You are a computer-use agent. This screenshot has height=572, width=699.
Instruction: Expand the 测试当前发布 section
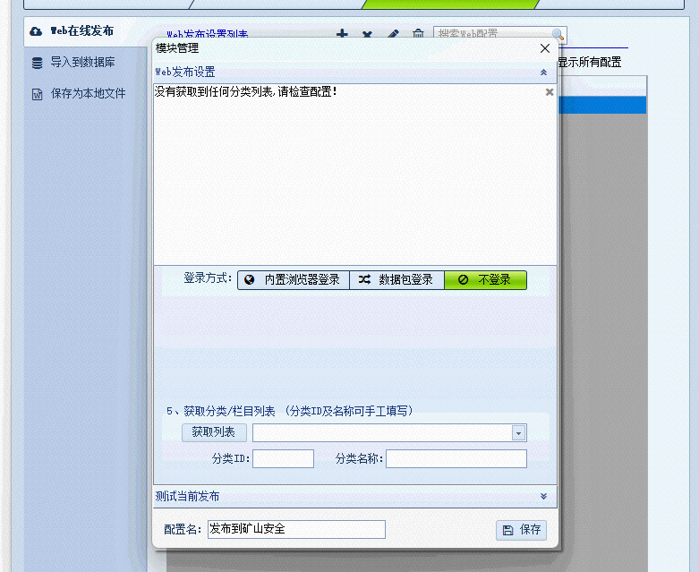point(543,496)
